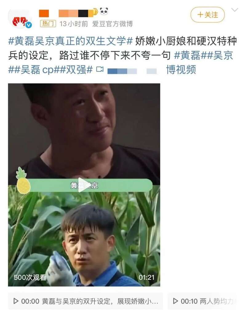The width and height of the screenshot is (246, 313).
Task: Tap the panda emoji icon
Action: pyautogui.click(x=104, y=11)
